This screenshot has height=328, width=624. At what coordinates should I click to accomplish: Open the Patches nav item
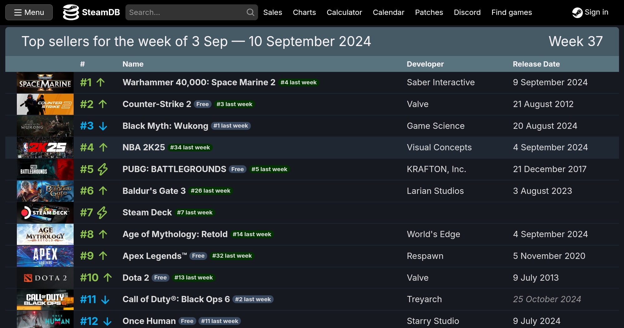click(x=429, y=12)
